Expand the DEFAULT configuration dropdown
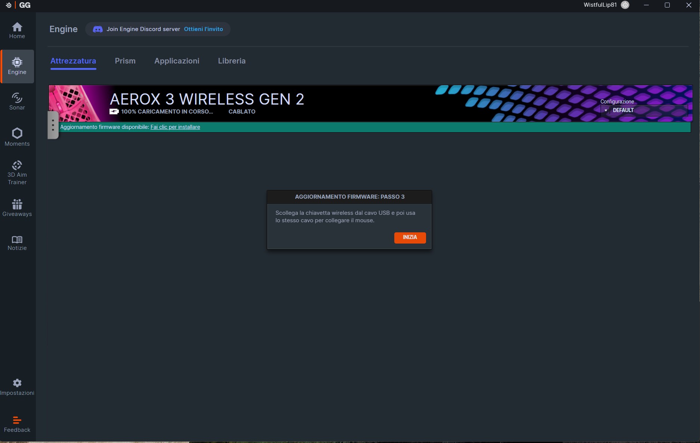The height and width of the screenshot is (443, 700). pyautogui.click(x=644, y=110)
